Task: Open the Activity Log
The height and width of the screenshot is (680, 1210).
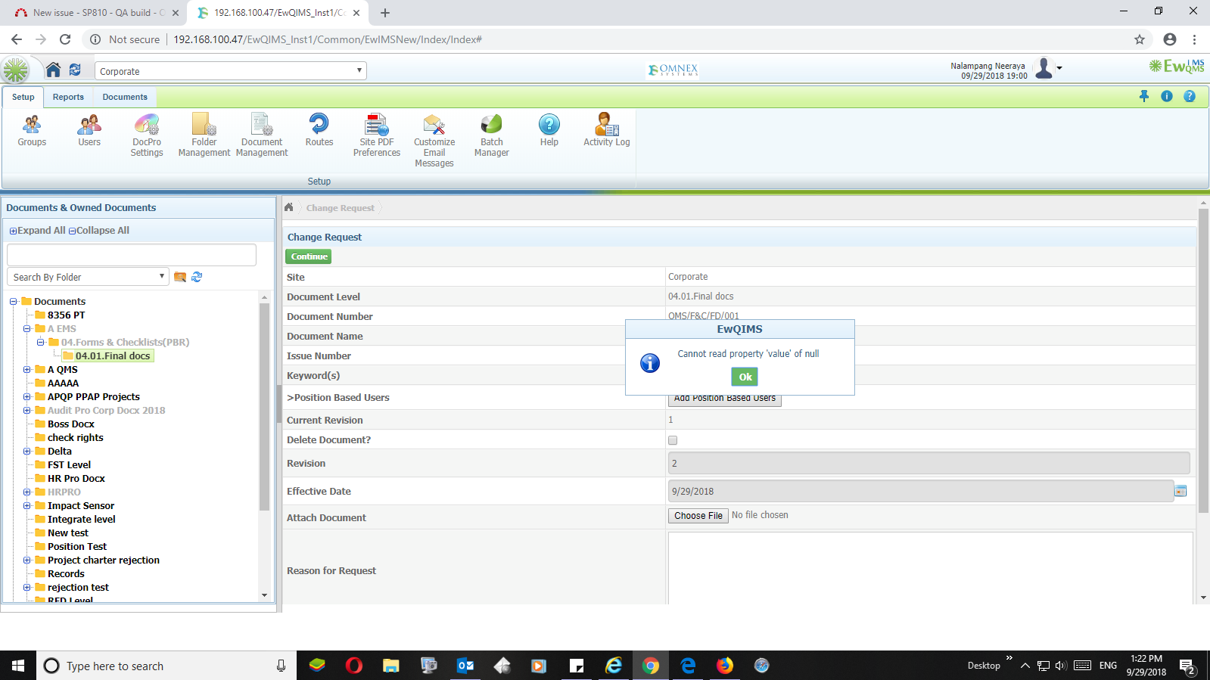Action: pos(607,130)
